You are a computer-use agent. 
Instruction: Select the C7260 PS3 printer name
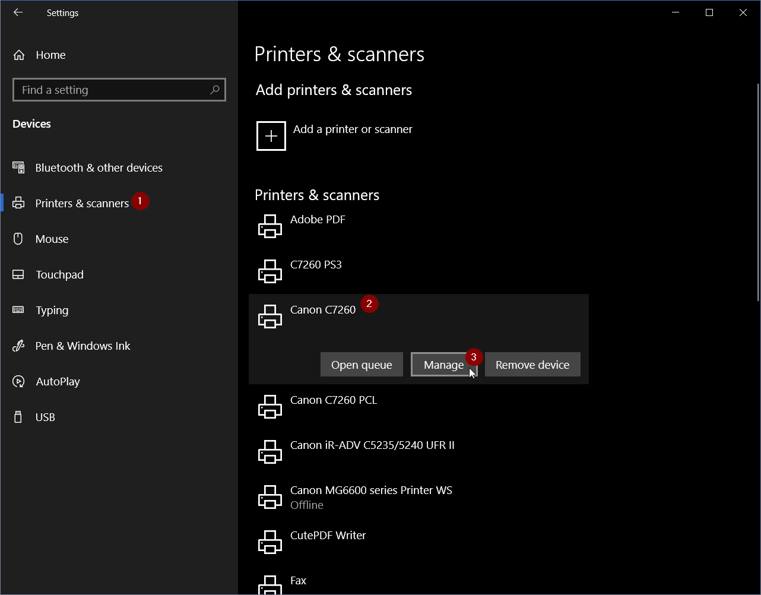pos(316,264)
